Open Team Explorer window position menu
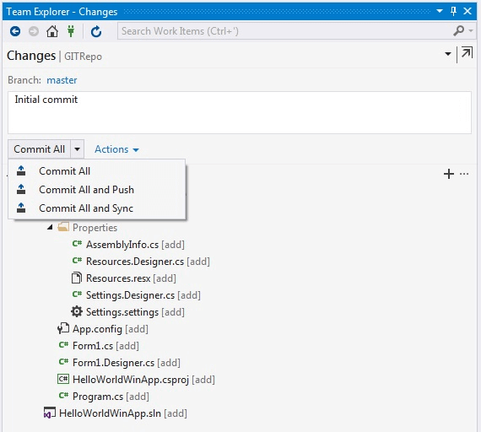The height and width of the screenshot is (432, 481). click(440, 11)
